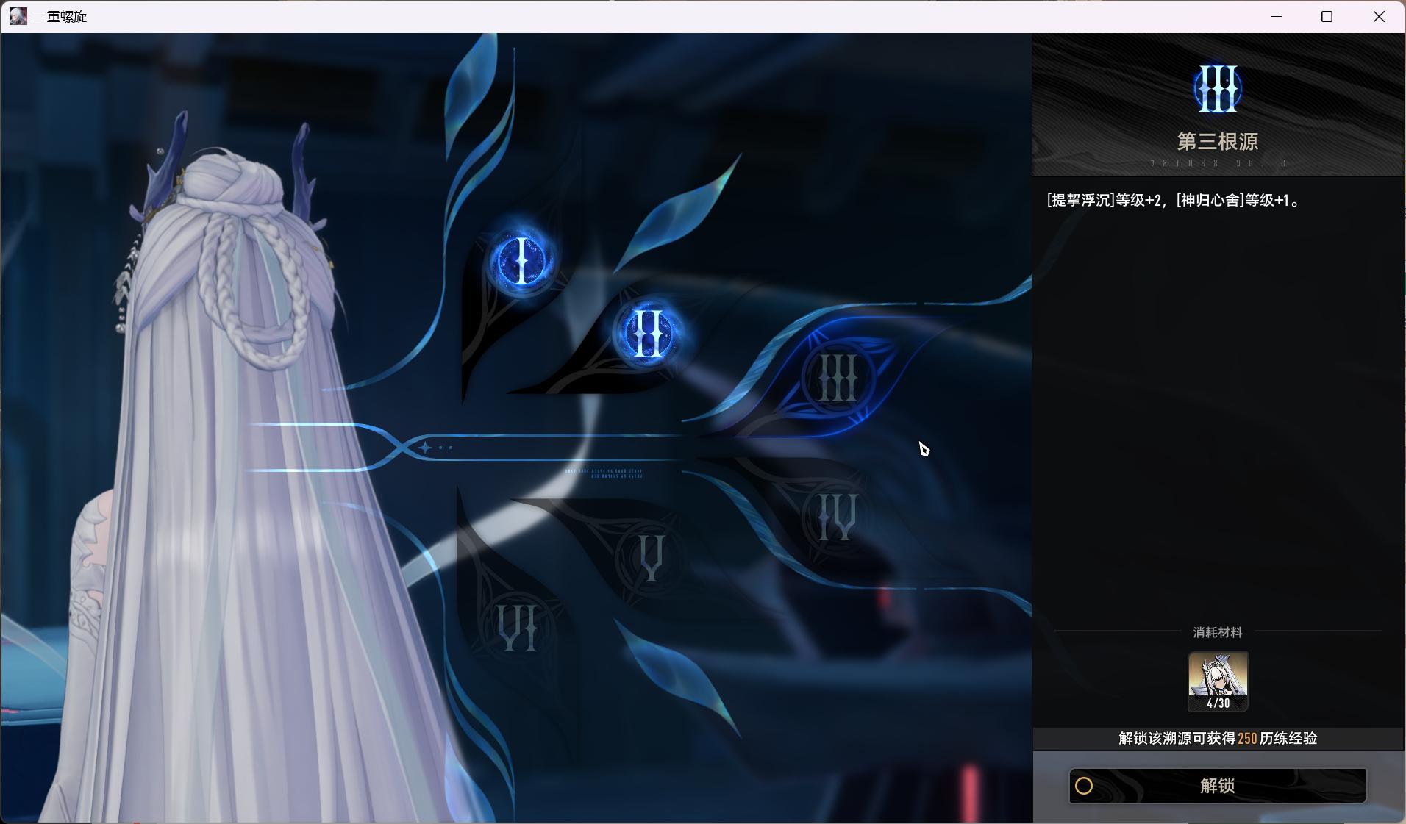Open the locked root node V

[650, 558]
